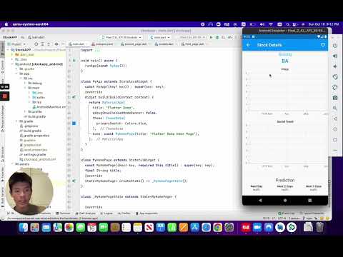Expand the debug folder in the tree
The height and width of the screenshot is (257, 343).
tap(25, 83)
